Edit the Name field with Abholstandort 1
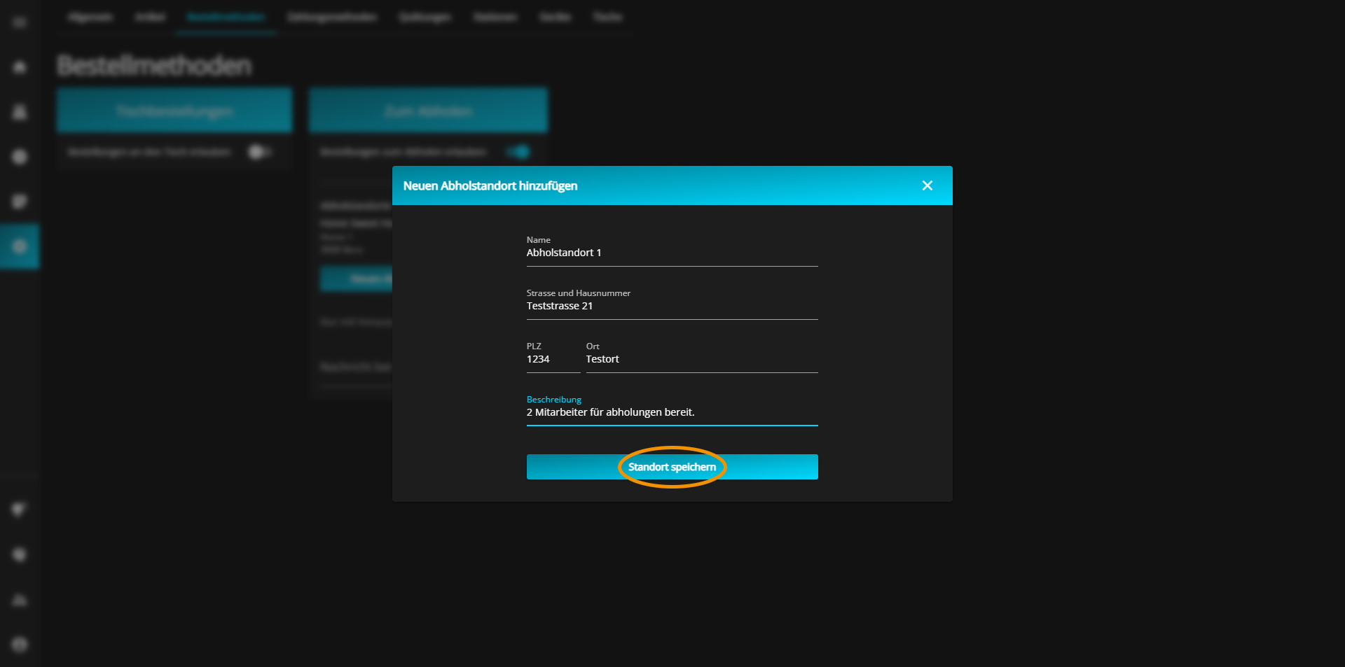Image resolution: width=1345 pixels, height=667 pixels. [672, 253]
